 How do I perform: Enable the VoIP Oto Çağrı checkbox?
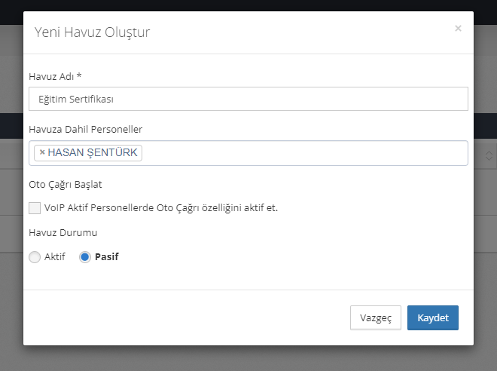tap(35, 208)
